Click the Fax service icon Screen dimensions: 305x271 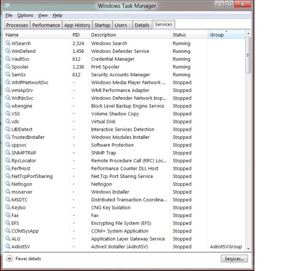click(8, 216)
